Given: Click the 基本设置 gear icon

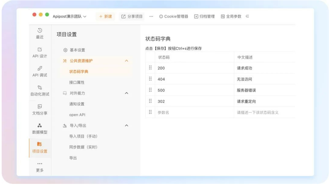Looking at the screenshot, I should [65, 50].
